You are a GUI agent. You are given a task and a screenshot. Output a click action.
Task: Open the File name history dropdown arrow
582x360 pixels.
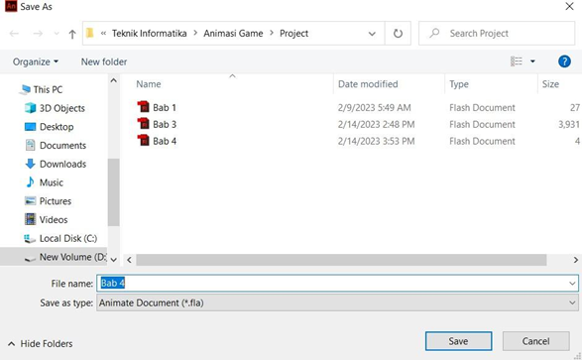tap(572, 284)
